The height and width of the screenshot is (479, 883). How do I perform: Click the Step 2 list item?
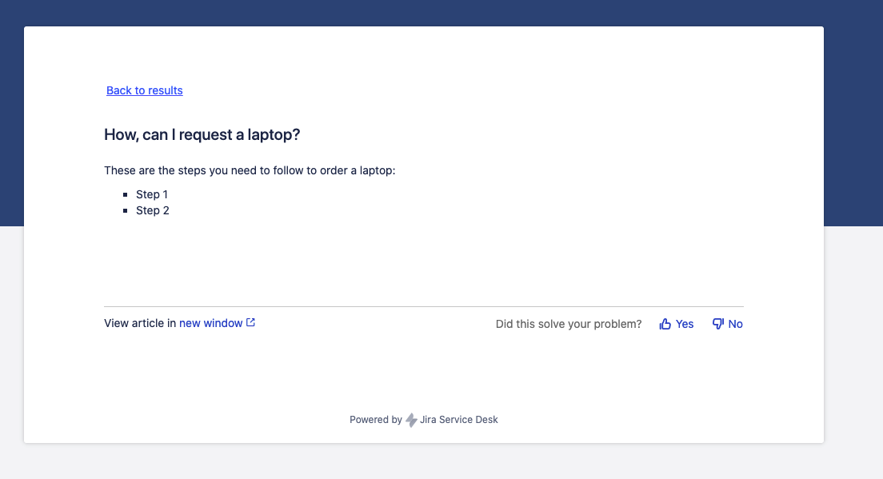[x=153, y=210]
